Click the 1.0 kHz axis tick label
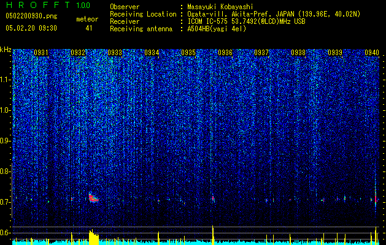386x245 pixels. coord(6,110)
